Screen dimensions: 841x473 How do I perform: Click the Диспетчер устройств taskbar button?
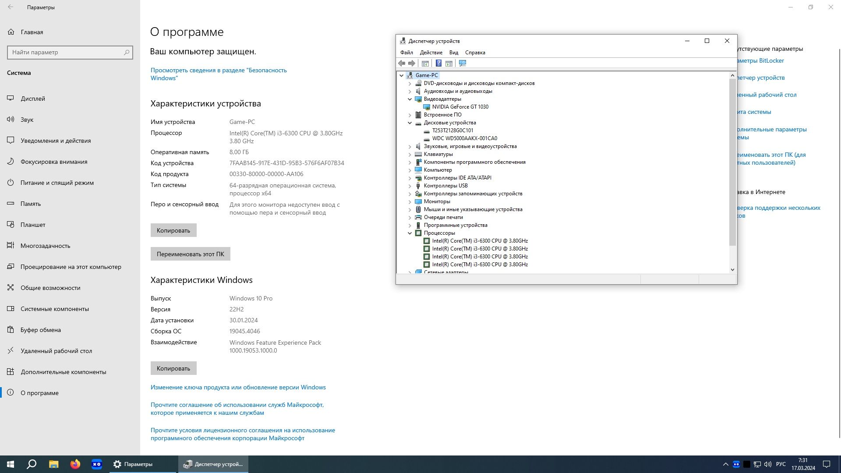pyautogui.click(x=213, y=464)
